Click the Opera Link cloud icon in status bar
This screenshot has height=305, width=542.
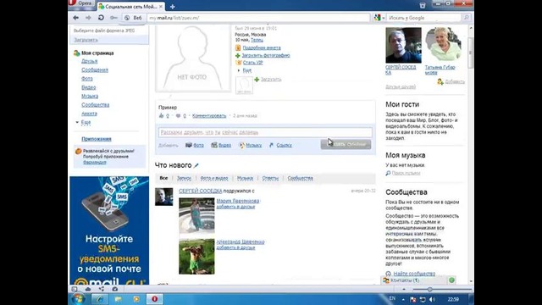[88, 289]
